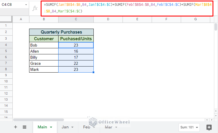218x133 pixels.
Task: Select row 2 header
Action: coord(6,32)
